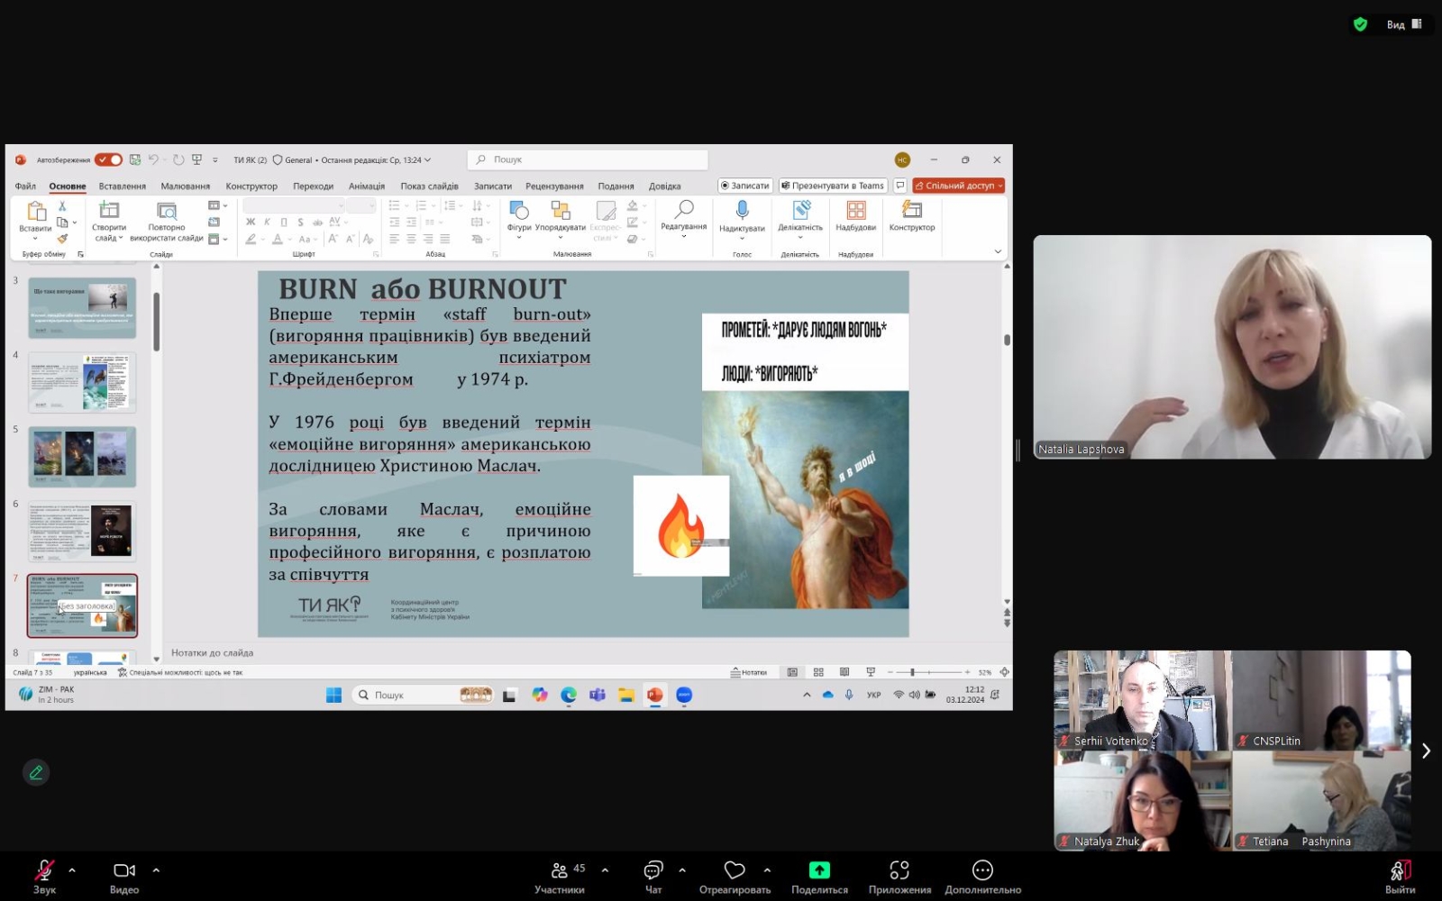Viewport: 1442px width, 901px height.
Task: Open the Чат chat panel
Action: [x=653, y=870]
